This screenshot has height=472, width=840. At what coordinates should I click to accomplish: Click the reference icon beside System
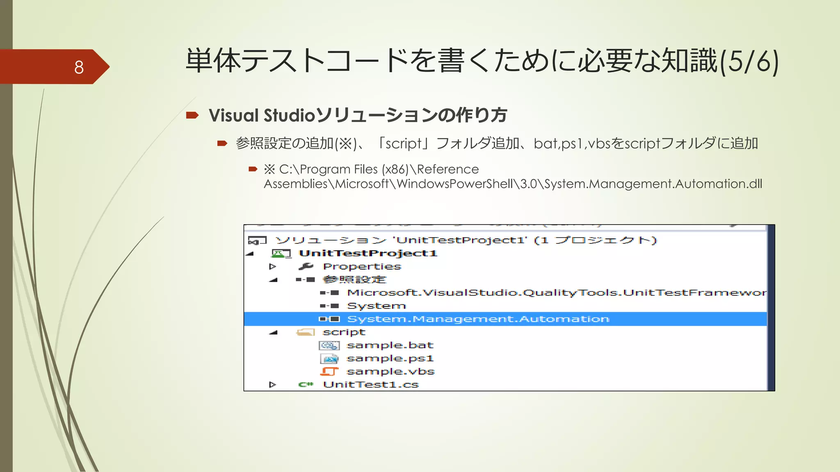(x=329, y=306)
